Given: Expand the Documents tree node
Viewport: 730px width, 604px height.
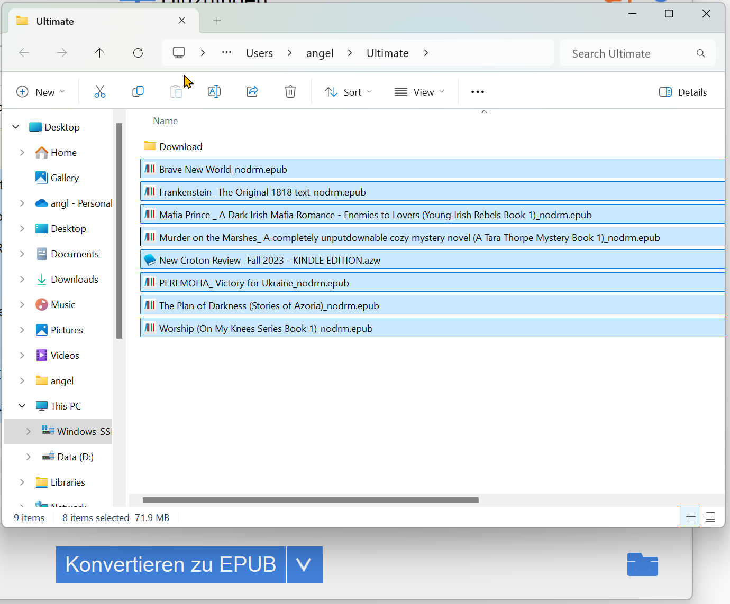Looking at the screenshot, I should 22,254.
